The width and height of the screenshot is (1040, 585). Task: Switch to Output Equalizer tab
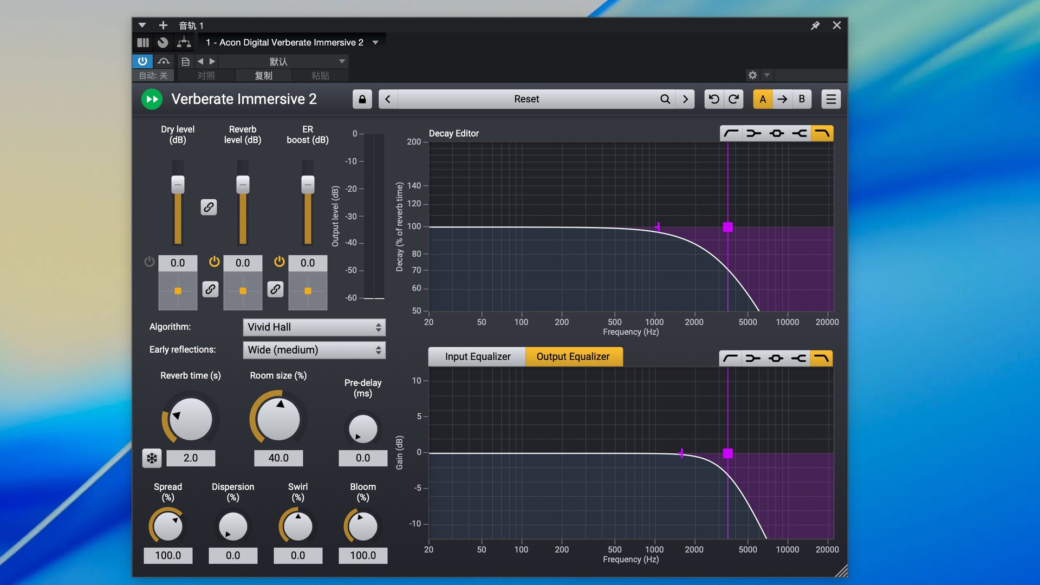(573, 356)
